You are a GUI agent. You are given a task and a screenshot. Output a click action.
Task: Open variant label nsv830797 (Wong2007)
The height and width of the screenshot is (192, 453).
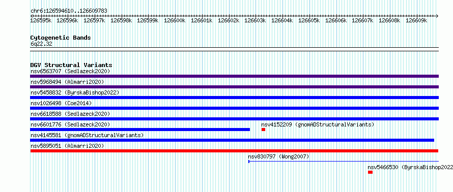pos(278,156)
